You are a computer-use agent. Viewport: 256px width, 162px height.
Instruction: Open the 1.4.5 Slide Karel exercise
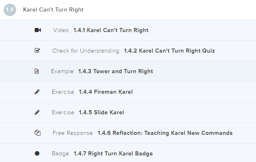coord(101,112)
